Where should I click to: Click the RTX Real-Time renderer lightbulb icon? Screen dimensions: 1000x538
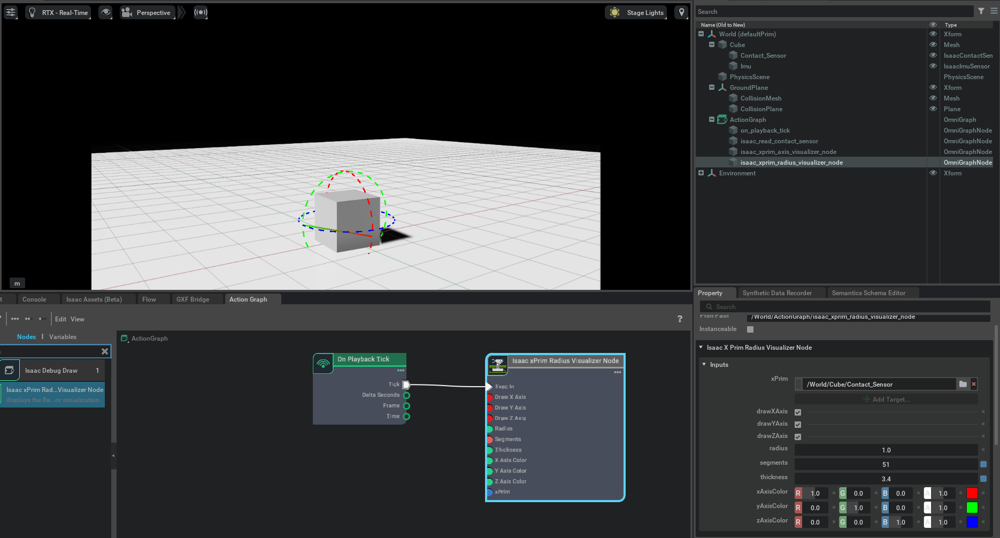tap(32, 12)
